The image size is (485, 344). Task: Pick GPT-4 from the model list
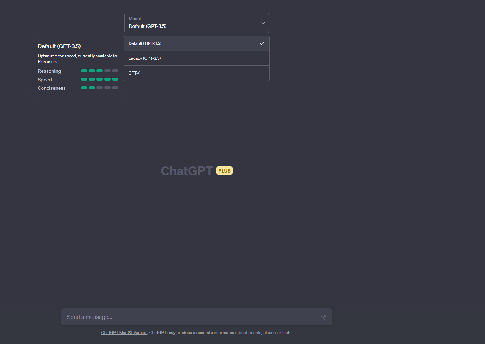pyautogui.click(x=135, y=73)
